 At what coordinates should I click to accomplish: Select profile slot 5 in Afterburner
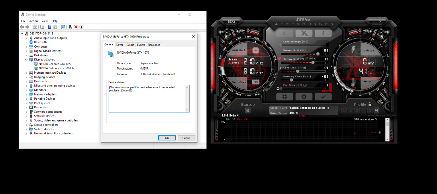coord(370,111)
